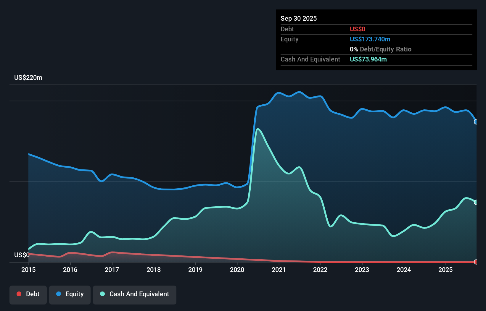Select the Cash And Equivalent tooltip row
Image resolution: width=486 pixels, height=311 pixels.
coord(310,59)
